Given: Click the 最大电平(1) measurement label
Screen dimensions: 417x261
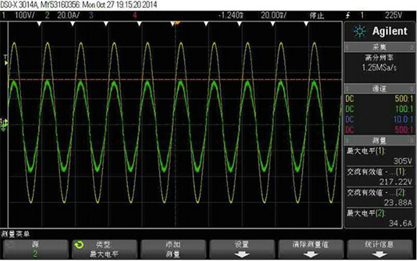Looking at the screenshot, I should tap(366, 151).
